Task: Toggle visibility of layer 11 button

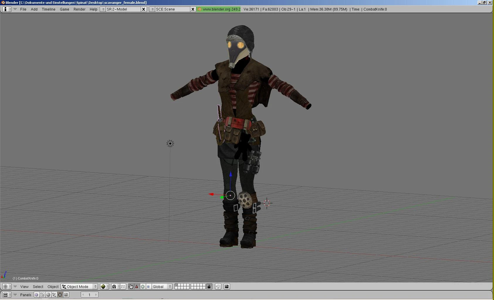Action: click(x=176, y=288)
